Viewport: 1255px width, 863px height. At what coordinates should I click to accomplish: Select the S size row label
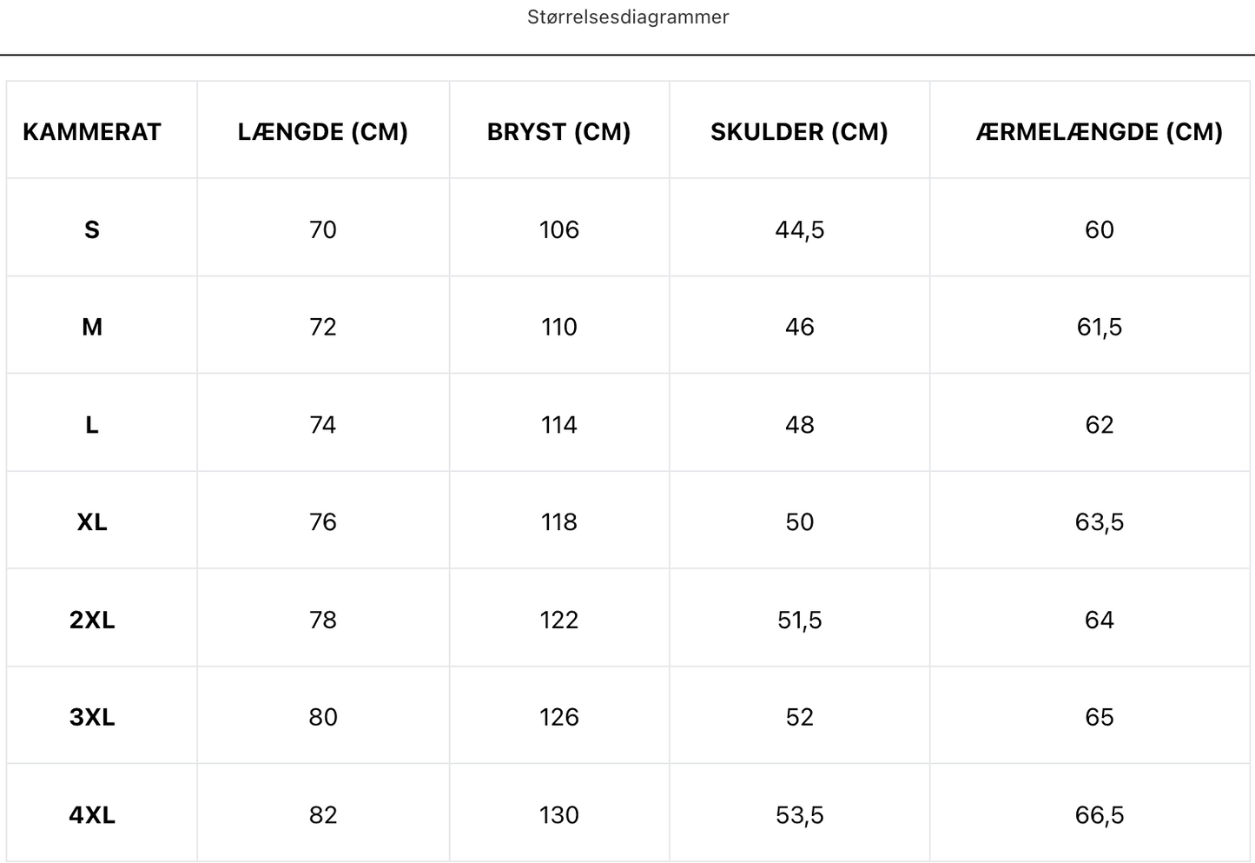point(92,229)
